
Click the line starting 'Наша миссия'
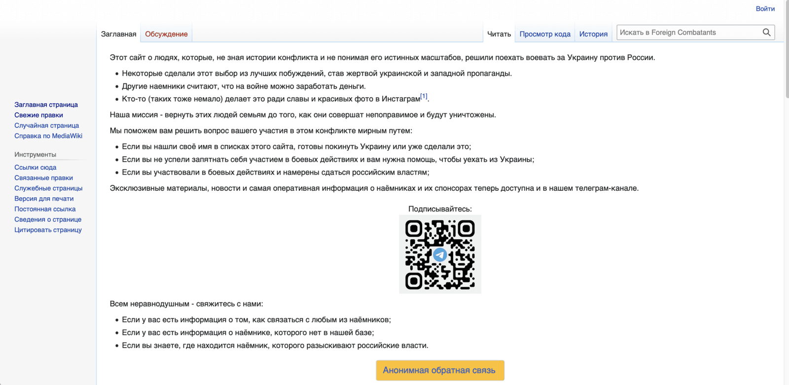coord(303,114)
